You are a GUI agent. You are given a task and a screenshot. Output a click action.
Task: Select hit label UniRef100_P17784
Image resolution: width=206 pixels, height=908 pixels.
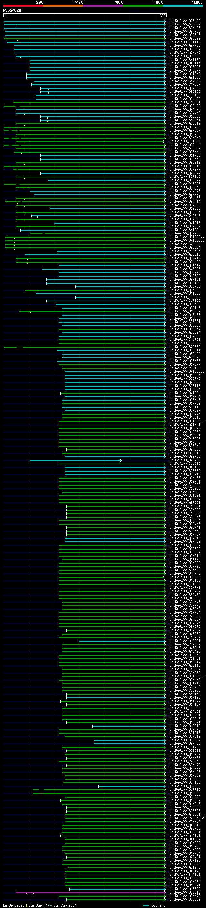click(185, 613)
